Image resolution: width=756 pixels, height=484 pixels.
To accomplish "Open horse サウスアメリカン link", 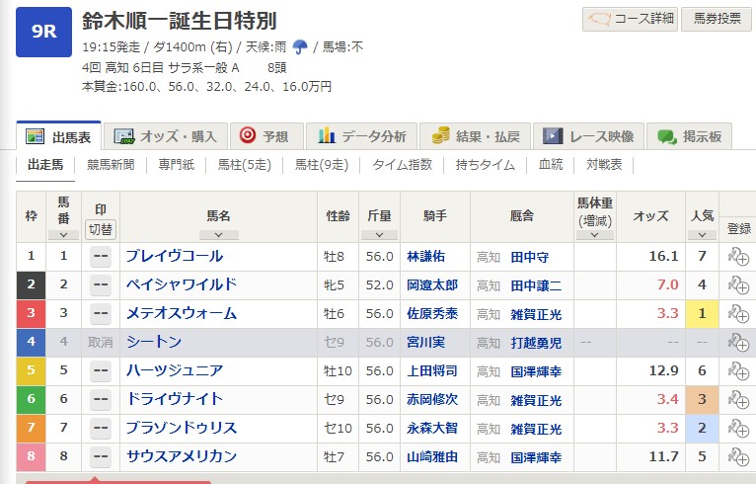I will pyautogui.click(x=182, y=456).
